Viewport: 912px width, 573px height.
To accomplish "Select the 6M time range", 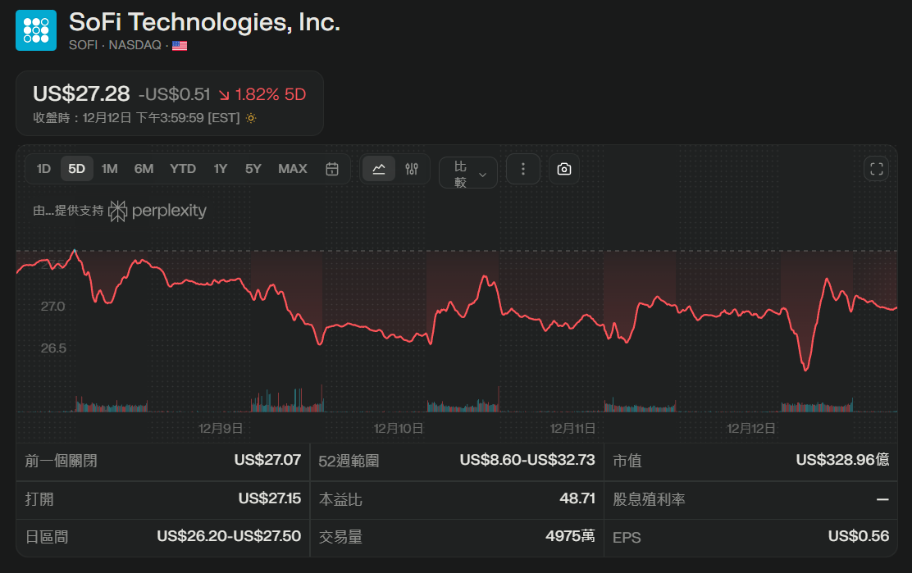I will pyautogui.click(x=144, y=169).
